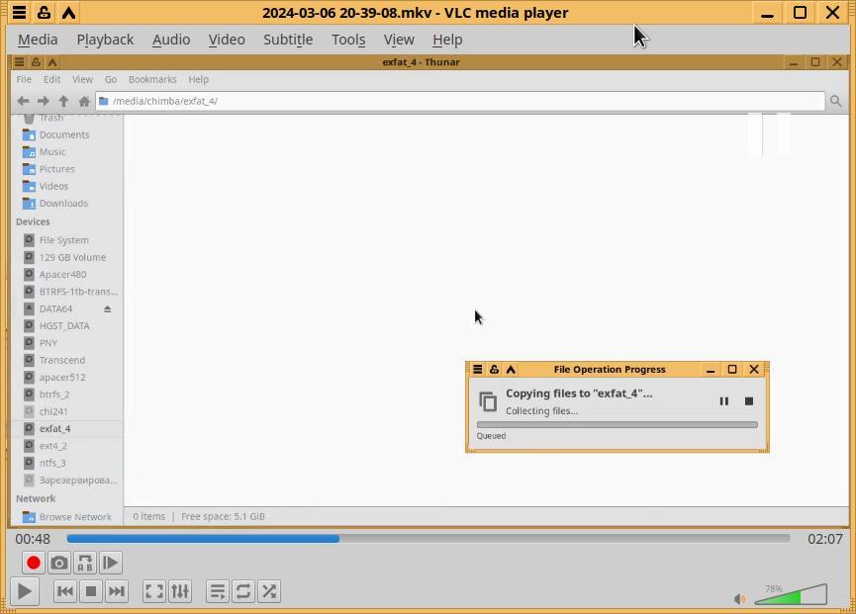The height and width of the screenshot is (614, 856).
Task: Skip to next media in VLC
Action: [x=117, y=591]
